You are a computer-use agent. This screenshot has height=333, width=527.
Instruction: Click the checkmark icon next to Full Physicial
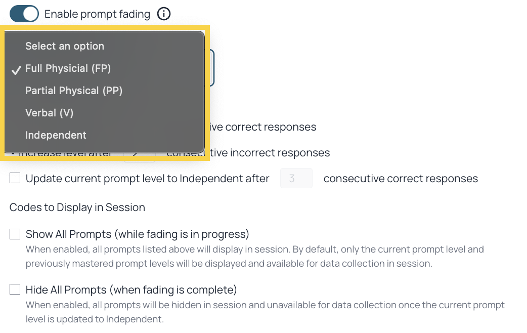click(x=16, y=70)
